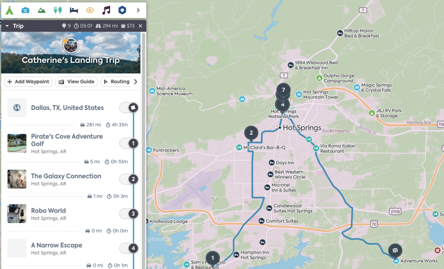
Task: Select Magic Springs & Crystal Falls icon
Action: [357, 88]
